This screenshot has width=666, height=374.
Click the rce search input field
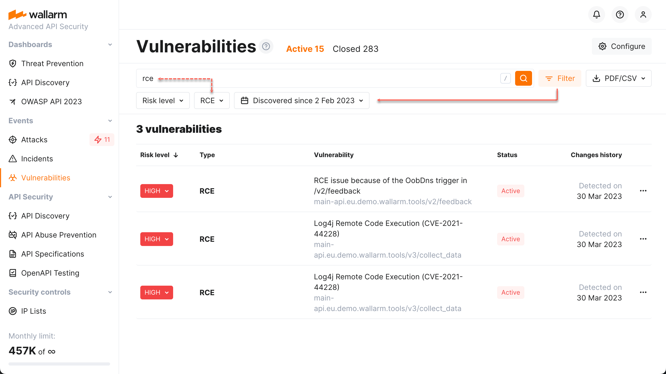pyautogui.click(x=318, y=78)
